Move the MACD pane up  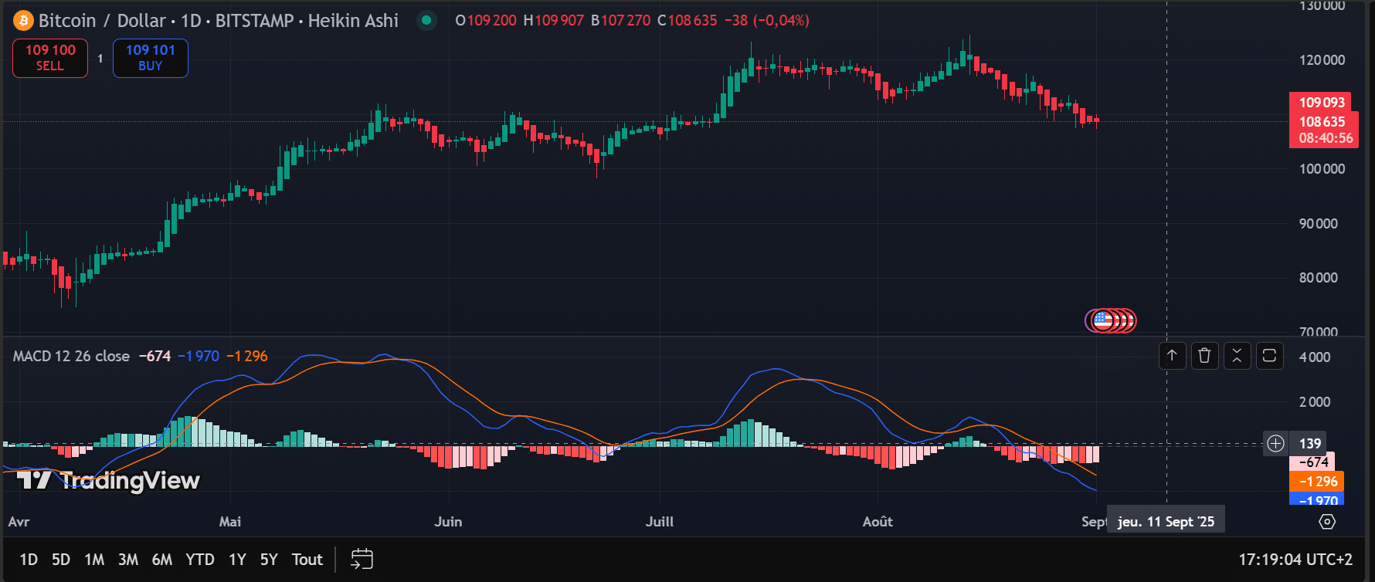(1172, 356)
